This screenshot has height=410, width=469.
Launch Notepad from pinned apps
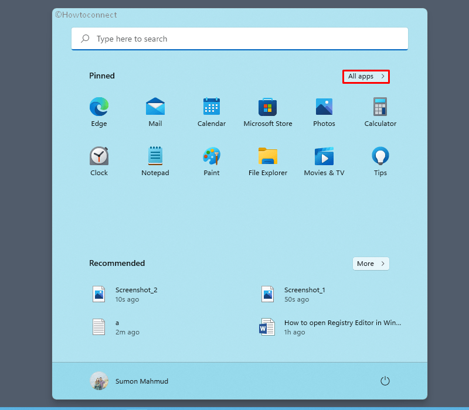[155, 156]
